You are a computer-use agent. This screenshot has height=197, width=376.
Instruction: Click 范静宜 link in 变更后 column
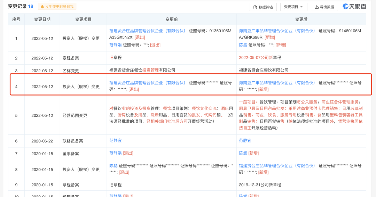coord(245,140)
